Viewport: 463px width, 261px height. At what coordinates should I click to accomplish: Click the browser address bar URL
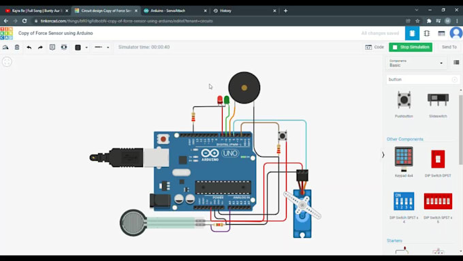[x=127, y=21]
